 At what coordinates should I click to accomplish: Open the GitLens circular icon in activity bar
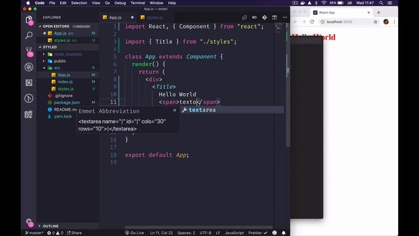pyautogui.click(x=29, y=98)
